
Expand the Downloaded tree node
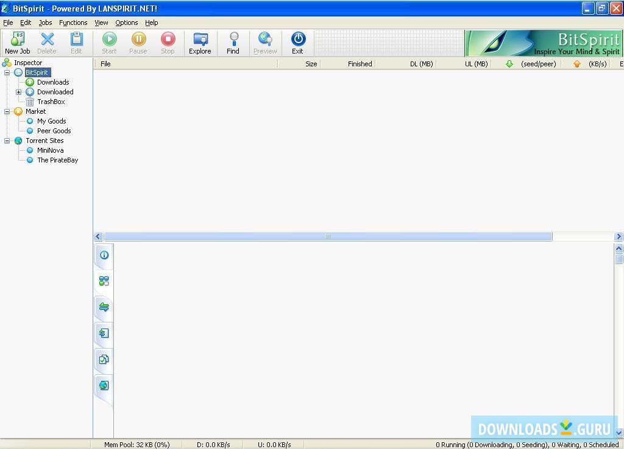click(x=19, y=92)
